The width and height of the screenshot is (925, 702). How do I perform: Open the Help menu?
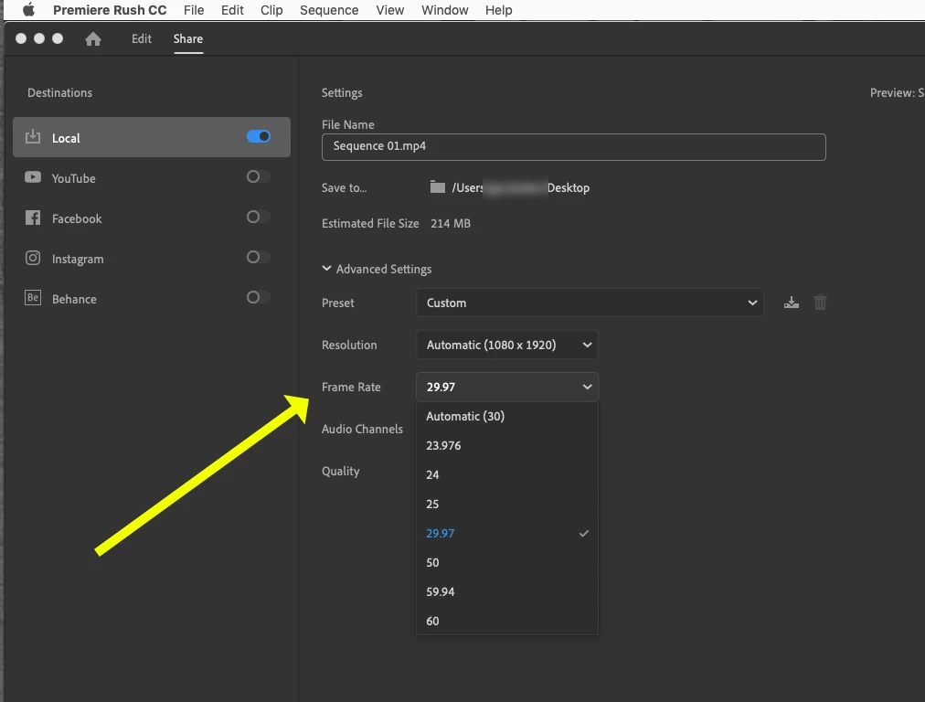coord(498,10)
